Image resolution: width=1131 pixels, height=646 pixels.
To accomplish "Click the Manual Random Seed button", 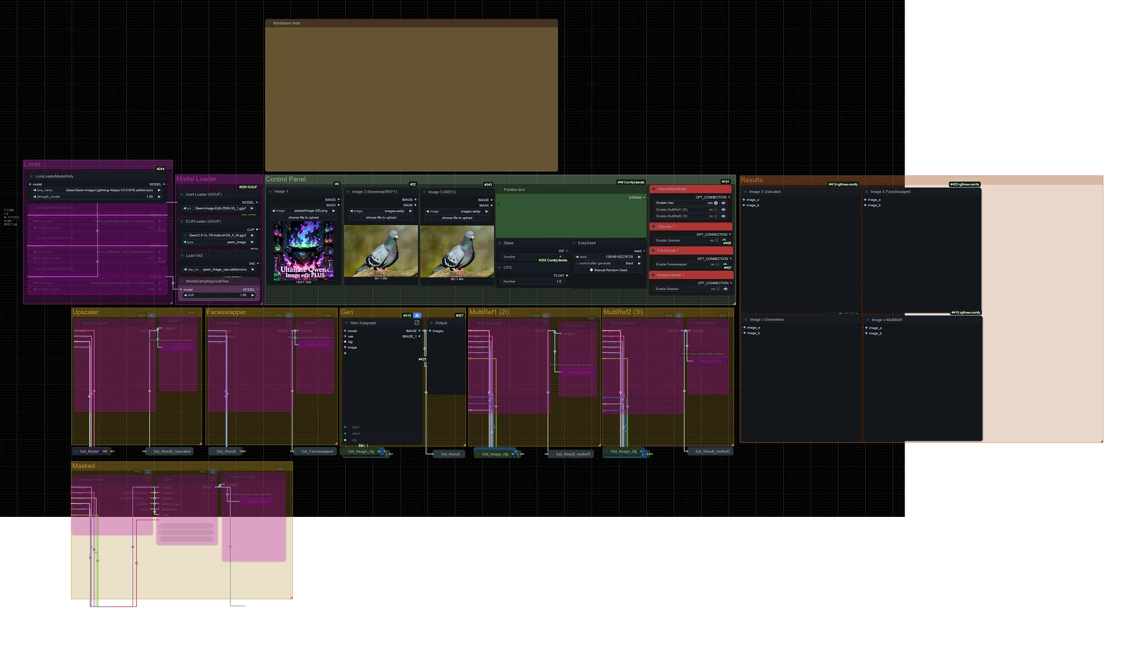I will pos(609,270).
